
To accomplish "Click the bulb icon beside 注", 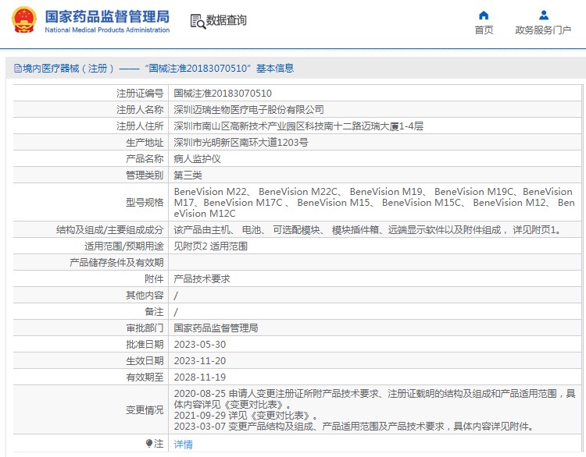I will coord(149,443).
